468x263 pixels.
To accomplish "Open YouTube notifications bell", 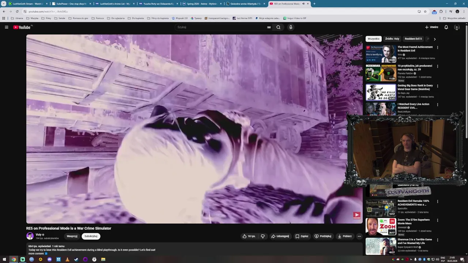I will click(x=446, y=27).
